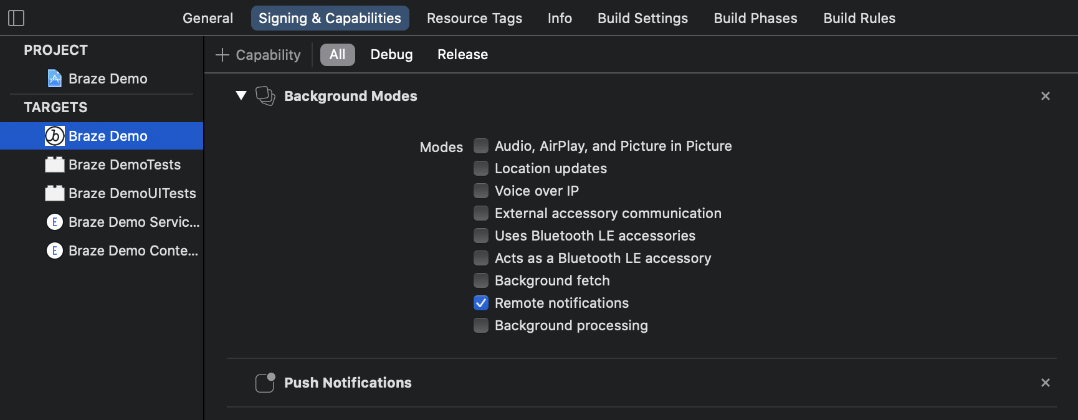Filter capabilities by Debug configuration
The width and height of the screenshot is (1078, 420).
[x=391, y=55]
